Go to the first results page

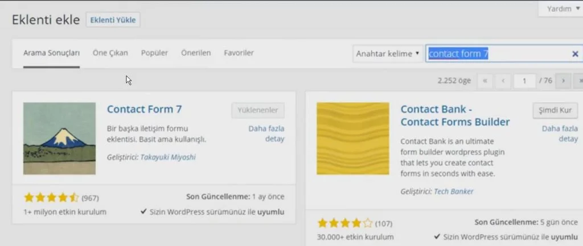(x=485, y=81)
